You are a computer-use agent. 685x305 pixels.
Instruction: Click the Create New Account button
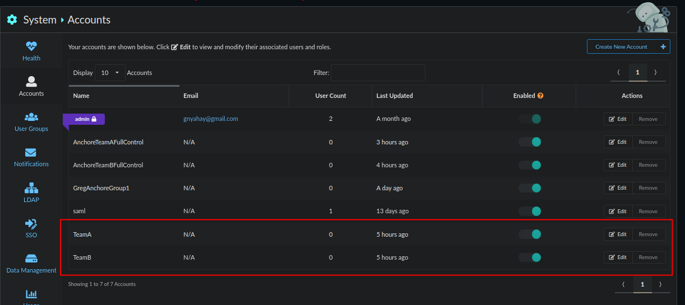coord(628,46)
